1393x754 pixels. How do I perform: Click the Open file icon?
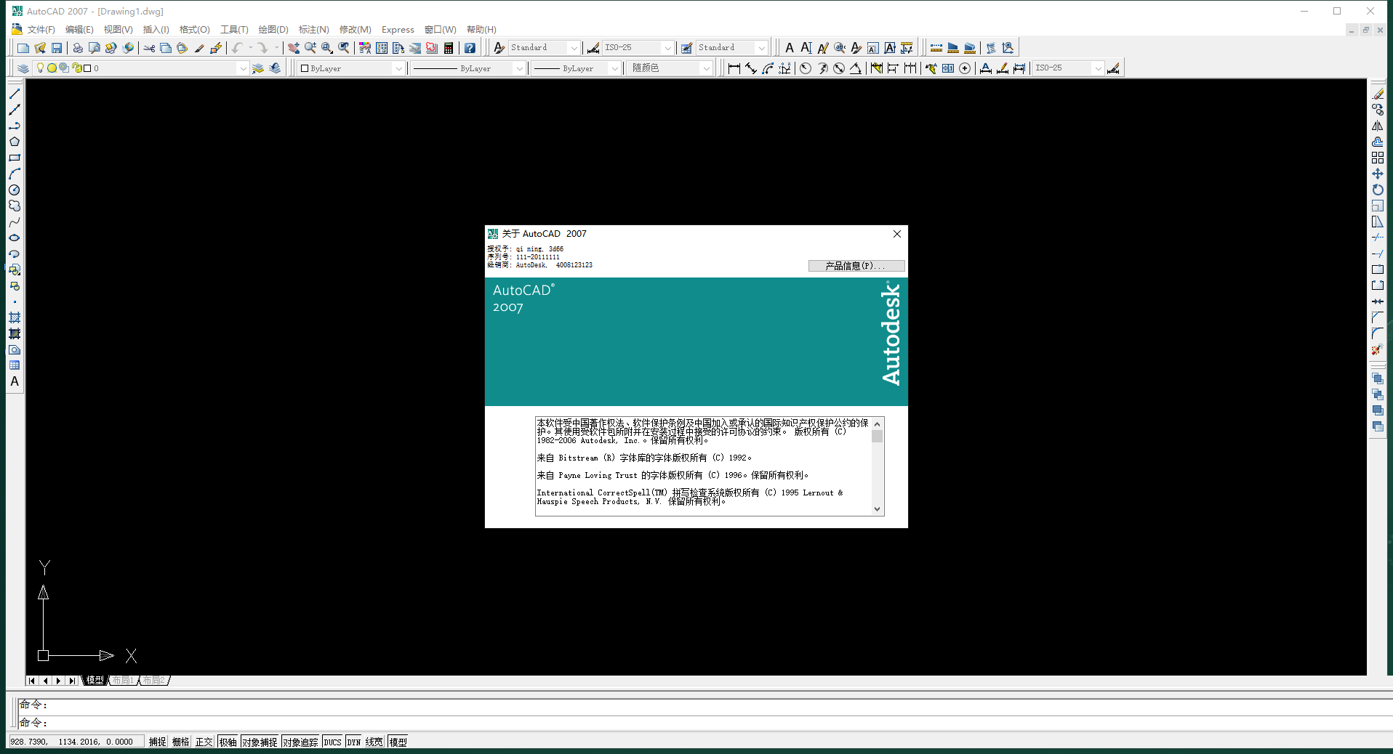[40, 48]
